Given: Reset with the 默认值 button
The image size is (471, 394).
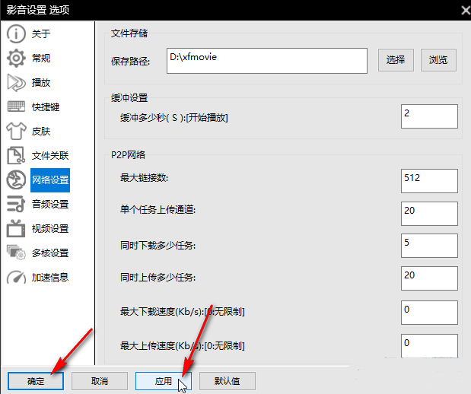Looking at the screenshot, I should (x=227, y=381).
